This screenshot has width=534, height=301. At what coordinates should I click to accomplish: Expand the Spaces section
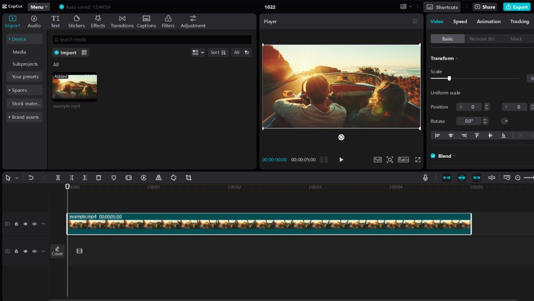(24, 90)
